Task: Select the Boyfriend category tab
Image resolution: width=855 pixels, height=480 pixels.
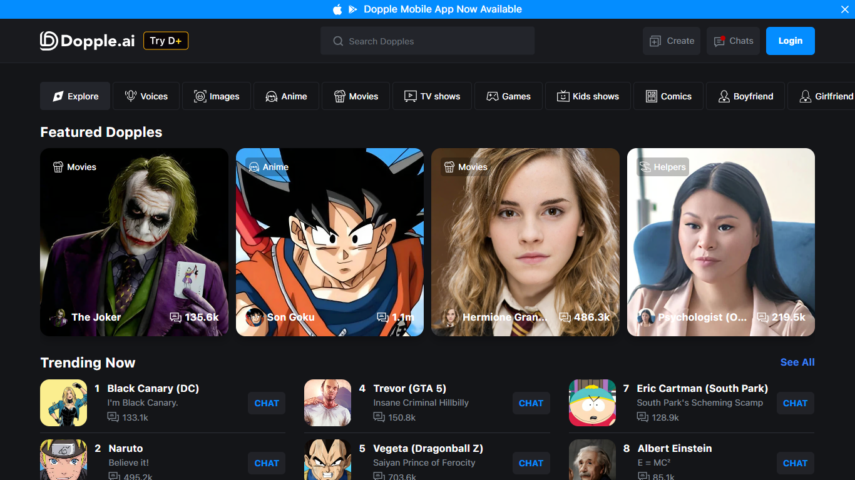Action: pos(745,96)
